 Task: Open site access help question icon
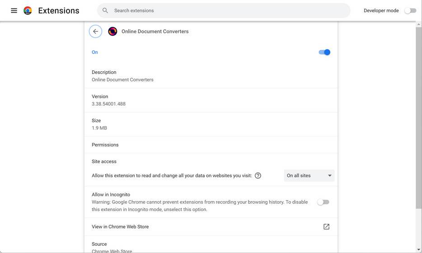click(x=258, y=175)
